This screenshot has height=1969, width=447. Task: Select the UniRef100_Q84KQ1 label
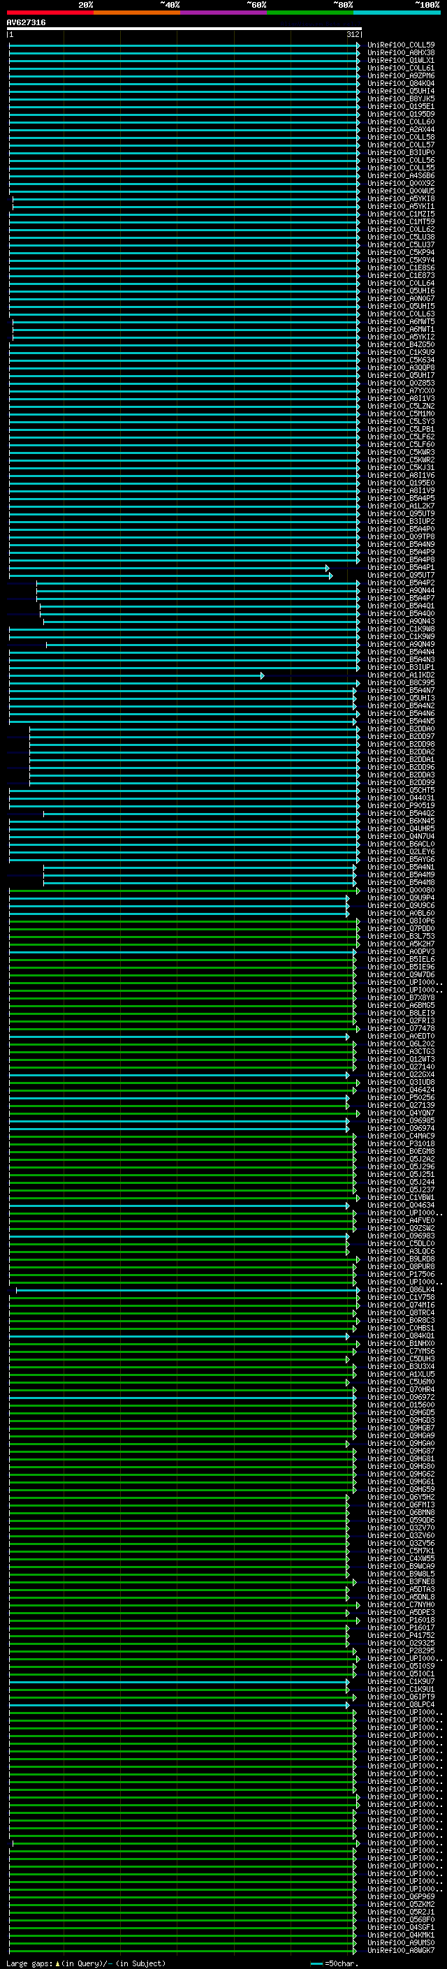click(401, 1336)
